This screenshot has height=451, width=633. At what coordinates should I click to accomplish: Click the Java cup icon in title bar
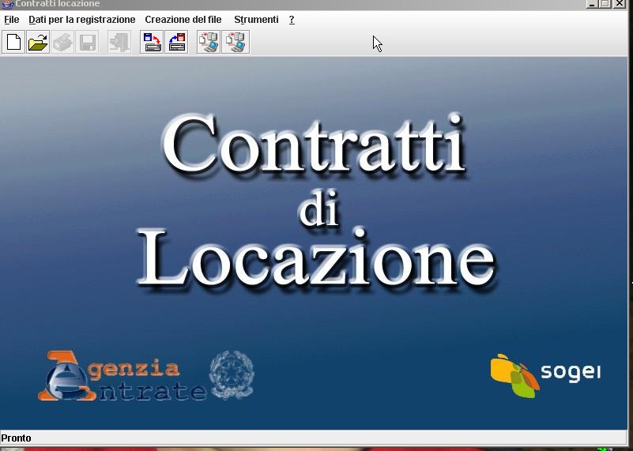[7, 4]
